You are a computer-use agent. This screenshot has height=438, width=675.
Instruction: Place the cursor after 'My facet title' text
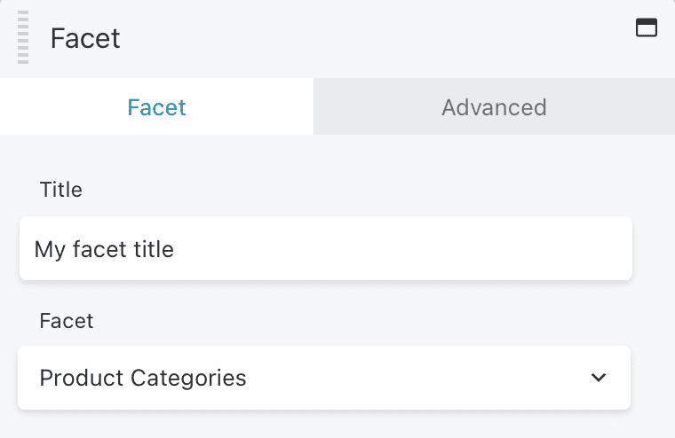[x=177, y=249]
